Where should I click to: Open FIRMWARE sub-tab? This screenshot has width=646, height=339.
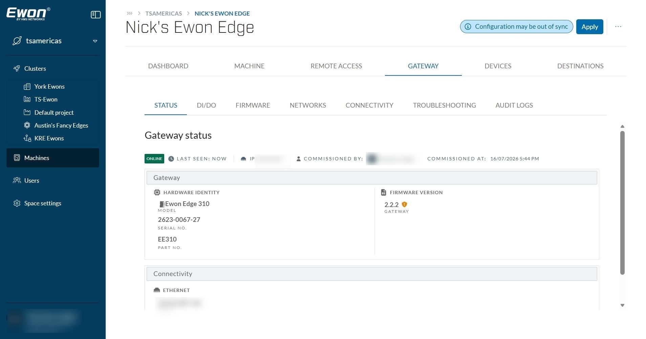point(253,105)
